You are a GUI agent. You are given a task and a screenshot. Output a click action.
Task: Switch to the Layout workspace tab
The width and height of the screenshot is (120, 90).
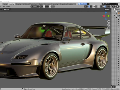5,4
